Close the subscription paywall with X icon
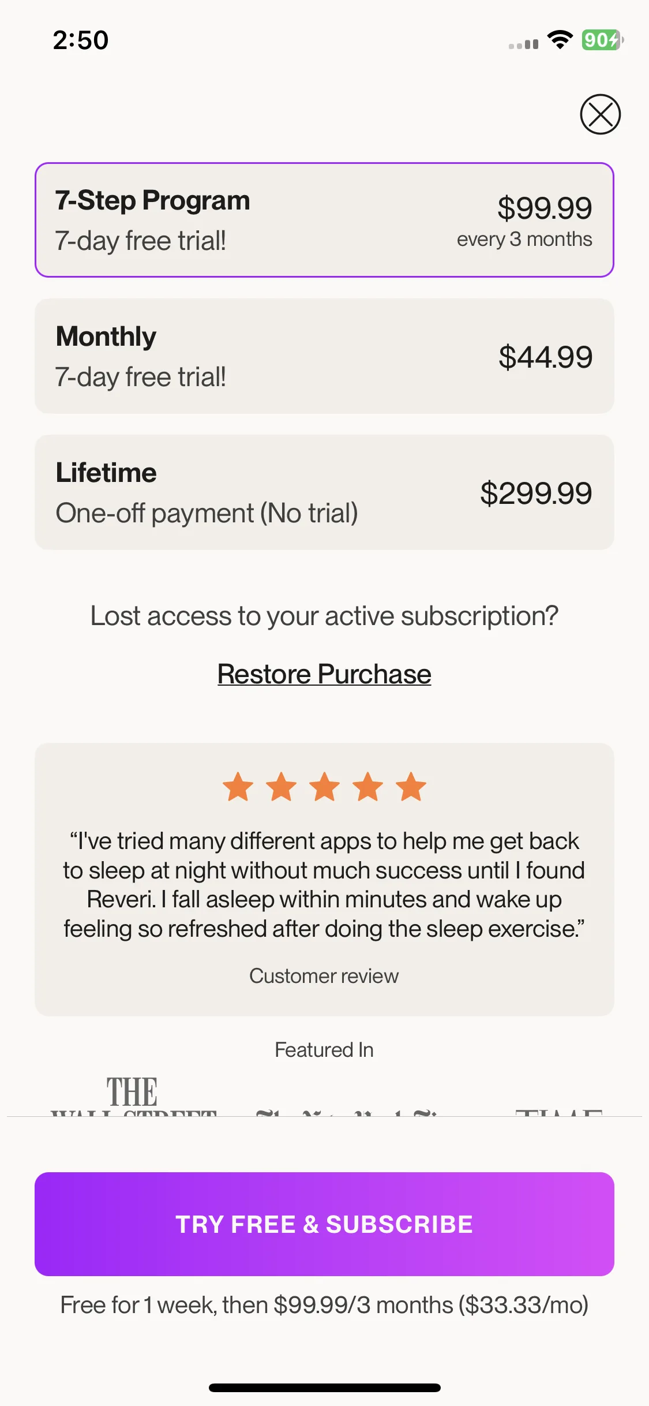 pyautogui.click(x=600, y=114)
